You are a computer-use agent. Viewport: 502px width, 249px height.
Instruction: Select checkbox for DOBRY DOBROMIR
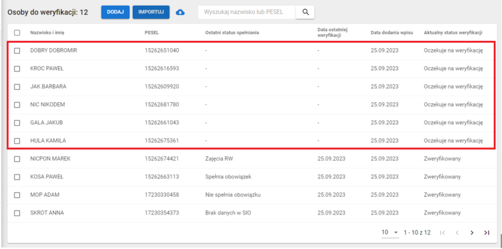point(17,51)
